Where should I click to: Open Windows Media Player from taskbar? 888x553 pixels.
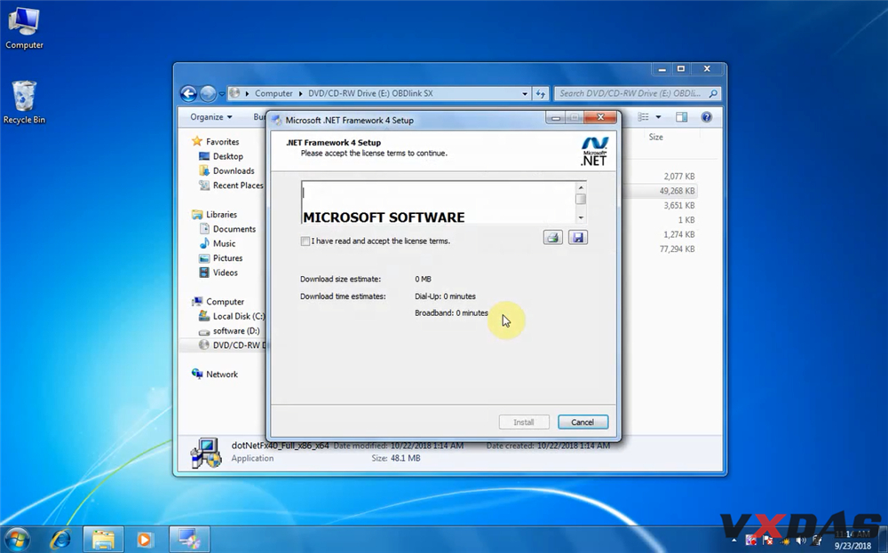tap(145, 540)
